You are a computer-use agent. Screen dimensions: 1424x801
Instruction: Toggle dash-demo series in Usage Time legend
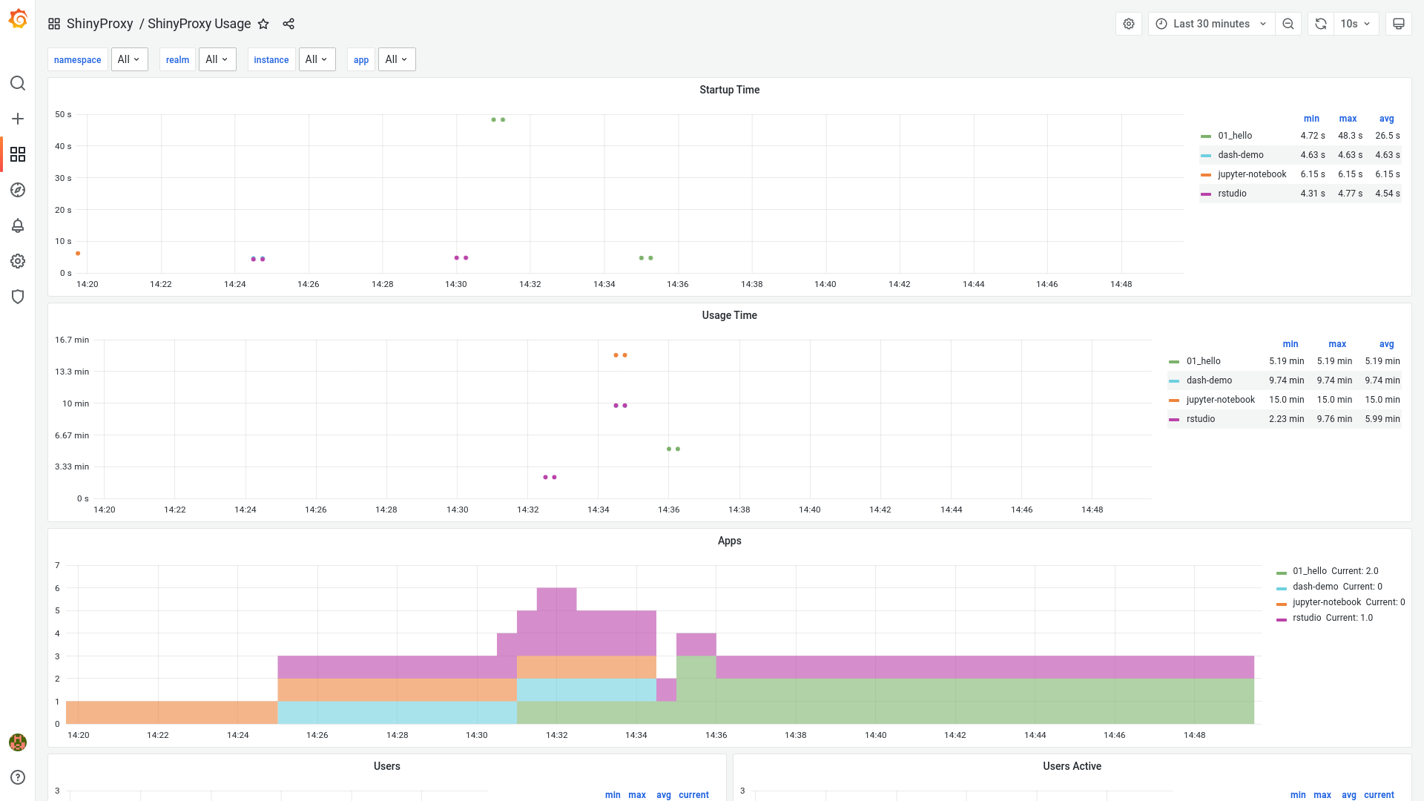(x=1209, y=380)
